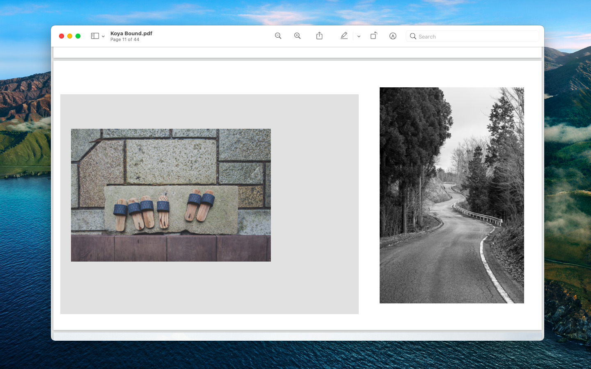The height and width of the screenshot is (369, 591).
Task: Click the Zoom Out magnifier icon
Action: tap(278, 36)
